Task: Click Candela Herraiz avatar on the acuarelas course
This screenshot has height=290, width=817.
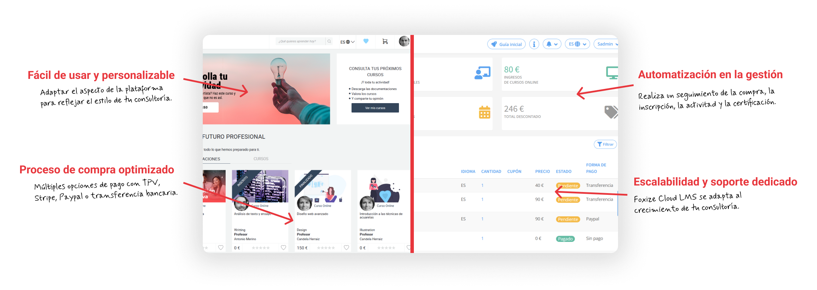Action: point(367,203)
